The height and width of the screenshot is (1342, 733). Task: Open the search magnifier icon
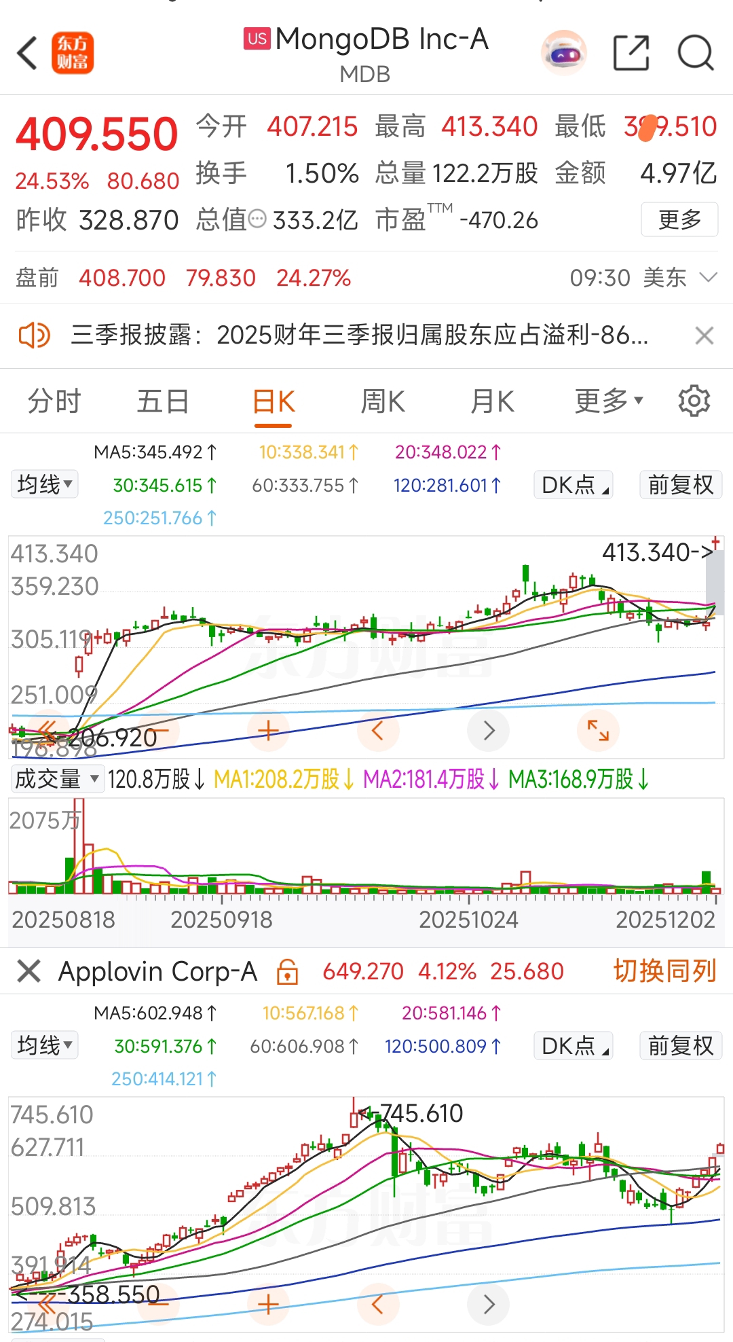[696, 53]
